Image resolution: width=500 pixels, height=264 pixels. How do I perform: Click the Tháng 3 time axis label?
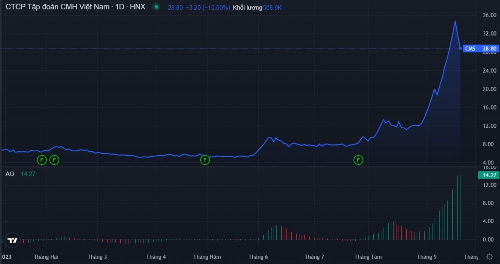[97, 257]
